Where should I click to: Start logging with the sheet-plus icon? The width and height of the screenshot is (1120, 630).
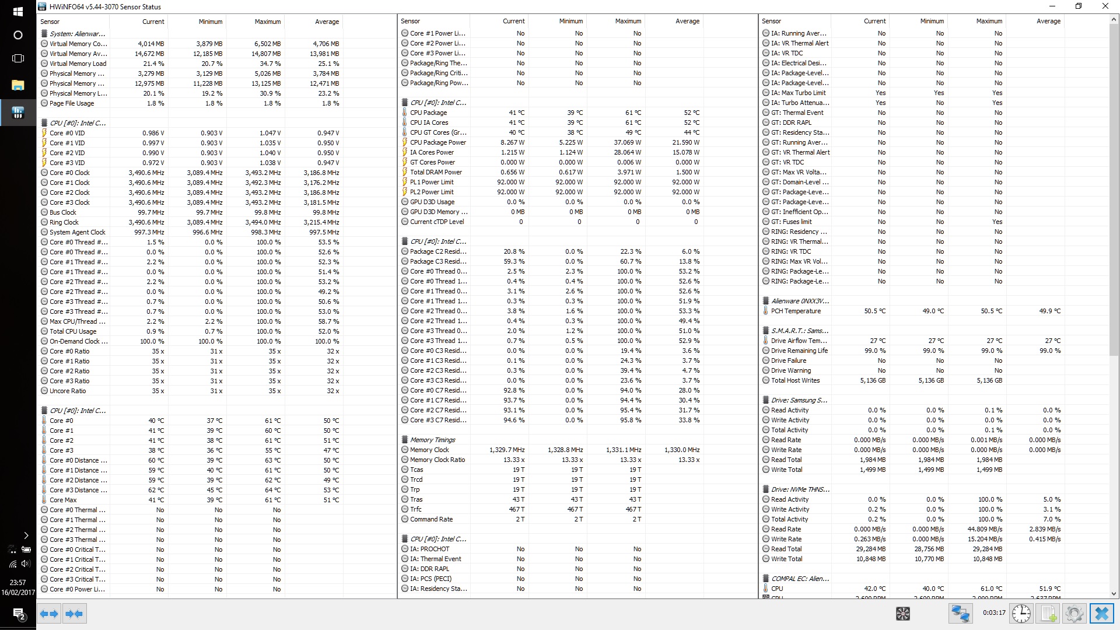[1048, 614]
